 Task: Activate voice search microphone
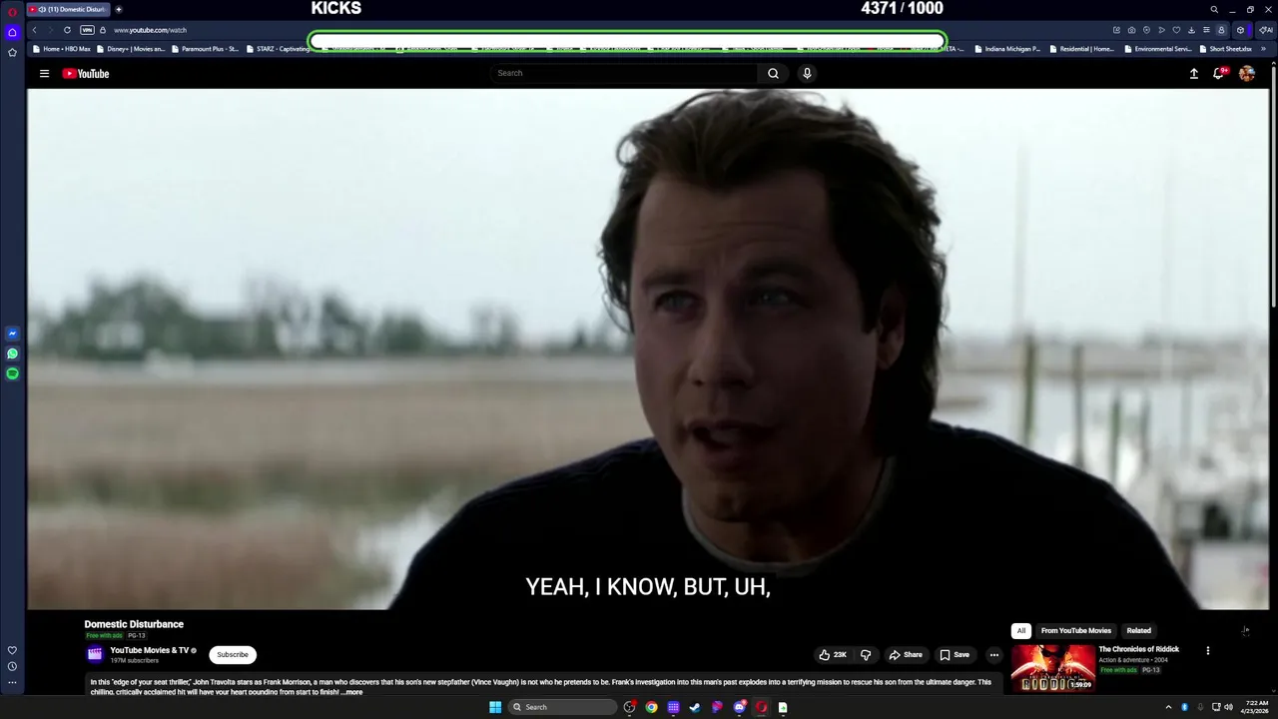pyautogui.click(x=807, y=73)
